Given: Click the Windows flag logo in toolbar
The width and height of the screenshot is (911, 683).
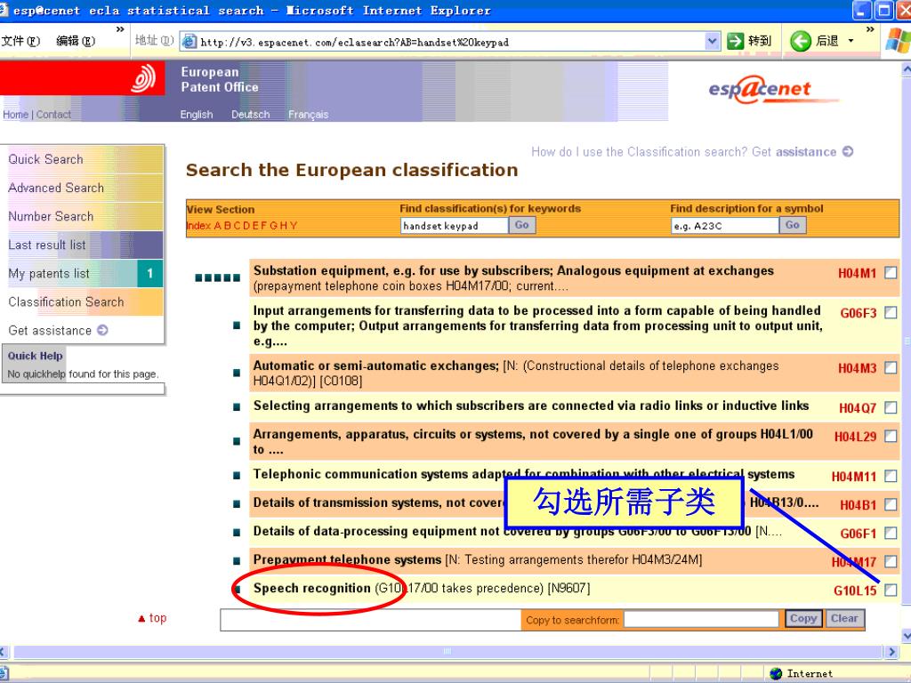Looking at the screenshot, I should 898,41.
